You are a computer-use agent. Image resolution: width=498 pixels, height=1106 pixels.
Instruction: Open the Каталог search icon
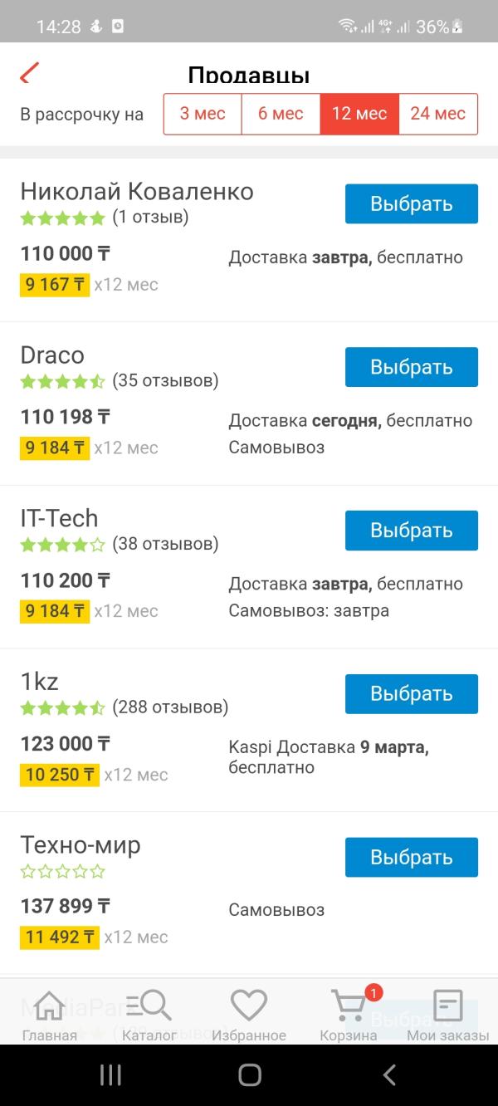tap(149, 1006)
